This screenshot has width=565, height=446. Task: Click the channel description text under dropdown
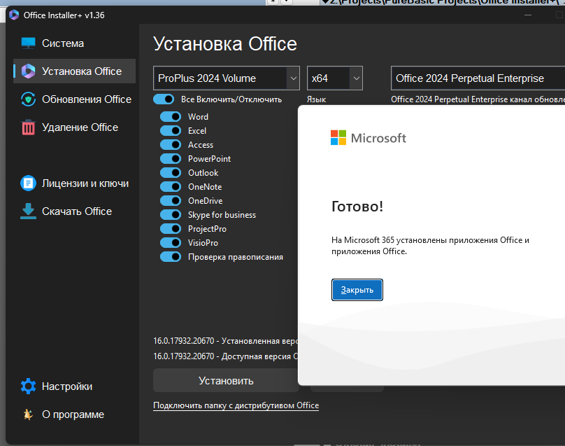(478, 99)
